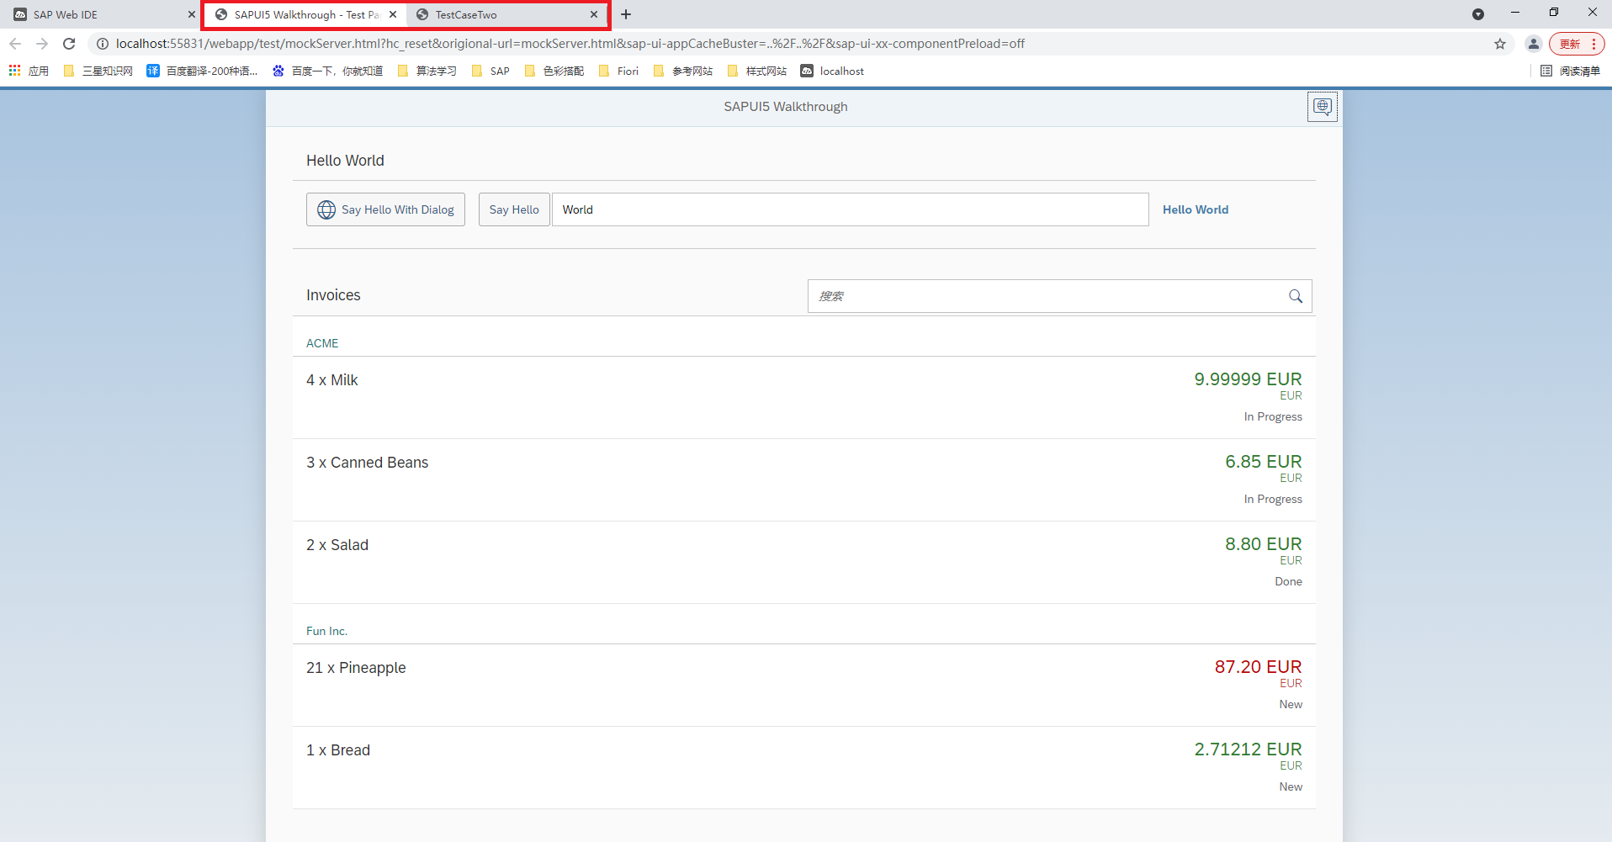This screenshot has width=1612, height=842.
Task: Click the 2.71212 EUR price
Action: [1248, 749]
